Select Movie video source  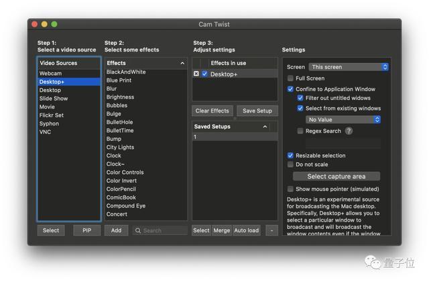click(69, 107)
